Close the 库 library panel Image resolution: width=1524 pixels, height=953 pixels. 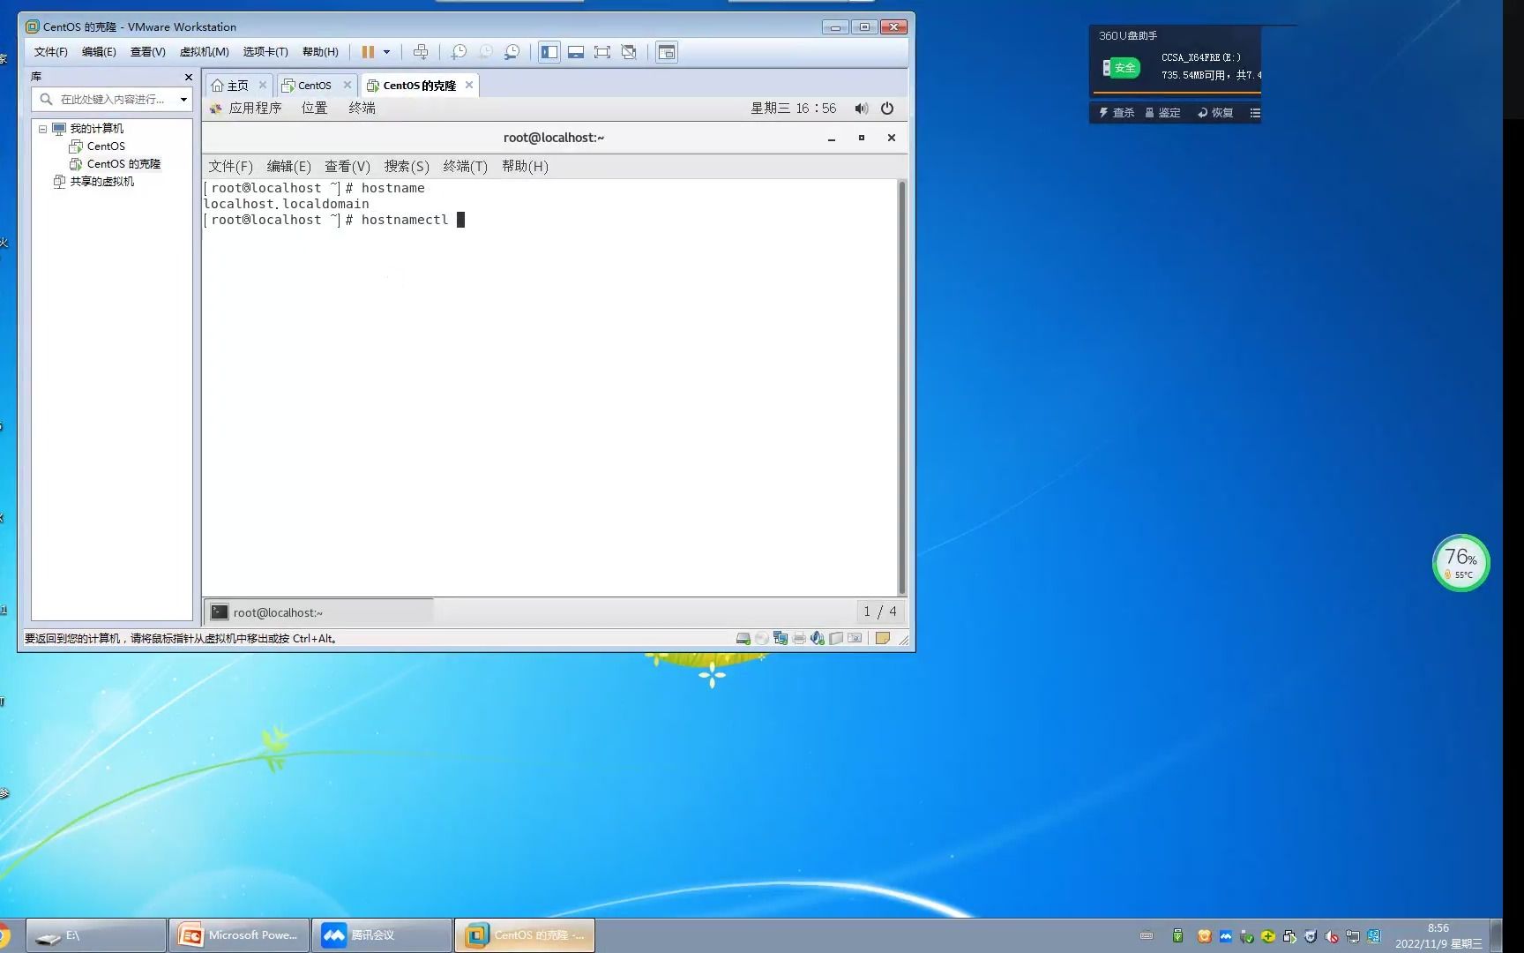coord(188,77)
